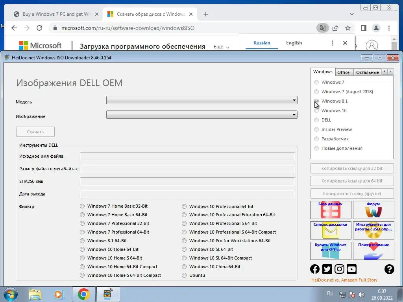The width and height of the screenshot is (403, 302).
Task: Bookmark this page with star icon
Action: tap(348, 28)
